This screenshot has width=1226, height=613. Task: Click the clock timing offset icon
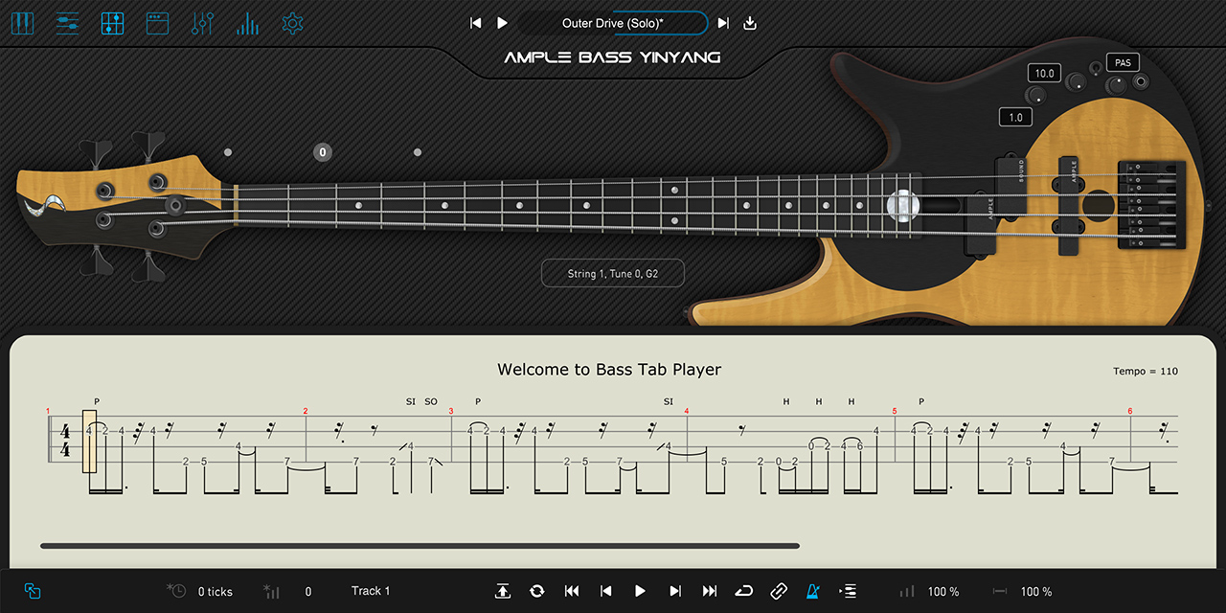[x=176, y=590]
